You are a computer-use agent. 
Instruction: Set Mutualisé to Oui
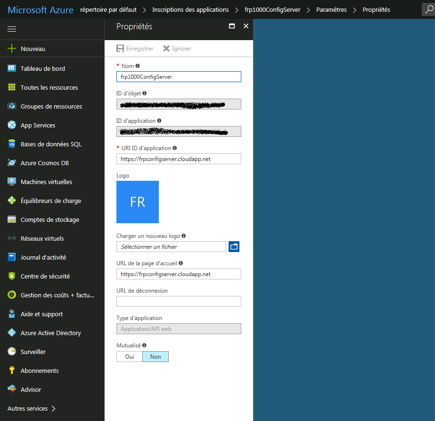pyautogui.click(x=130, y=356)
